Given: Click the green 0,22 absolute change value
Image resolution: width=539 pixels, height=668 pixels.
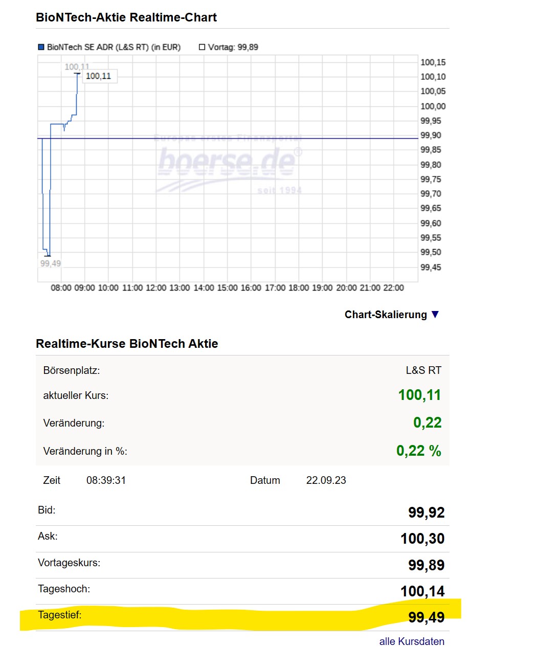Looking at the screenshot, I should tap(428, 422).
